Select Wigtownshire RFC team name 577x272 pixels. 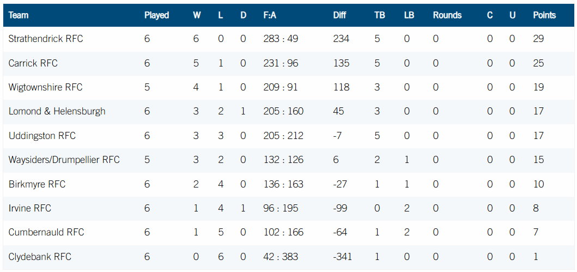pyautogui.click(x=45, y=87)
